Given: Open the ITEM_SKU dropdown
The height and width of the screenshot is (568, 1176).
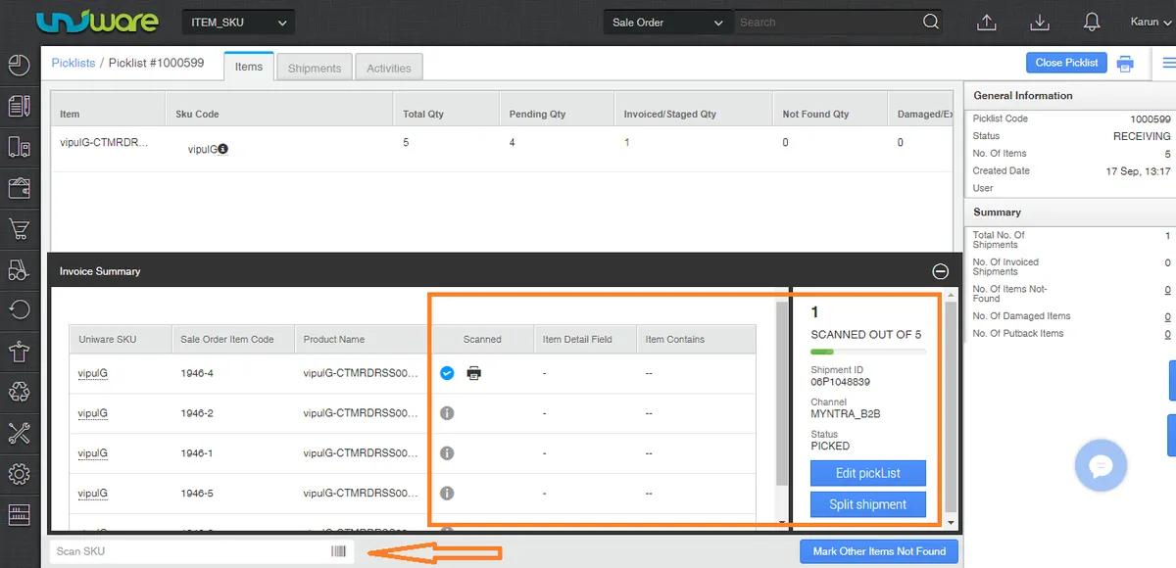Looking at the screenshot, I should (x=238, y=23).
